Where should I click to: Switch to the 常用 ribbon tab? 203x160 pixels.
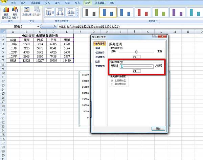coord(13,2)
